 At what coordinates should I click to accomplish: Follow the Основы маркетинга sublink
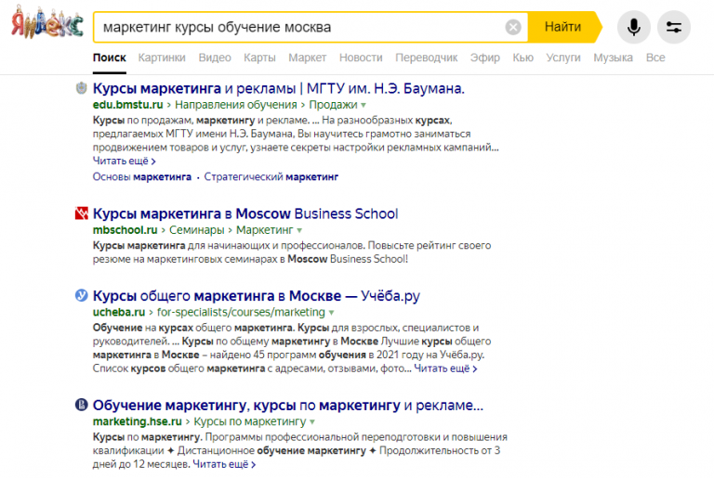[142, 176]
